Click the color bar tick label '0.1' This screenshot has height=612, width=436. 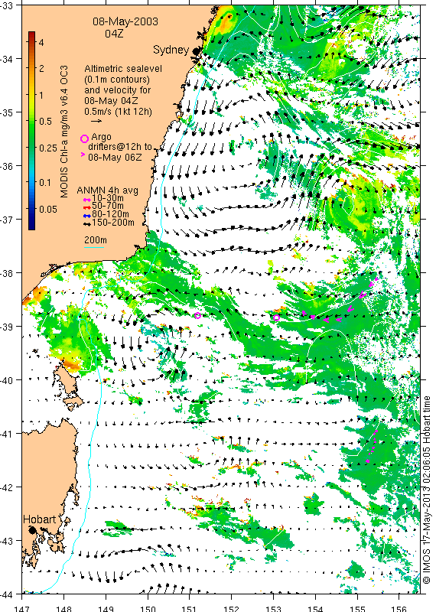click(45, 182)
